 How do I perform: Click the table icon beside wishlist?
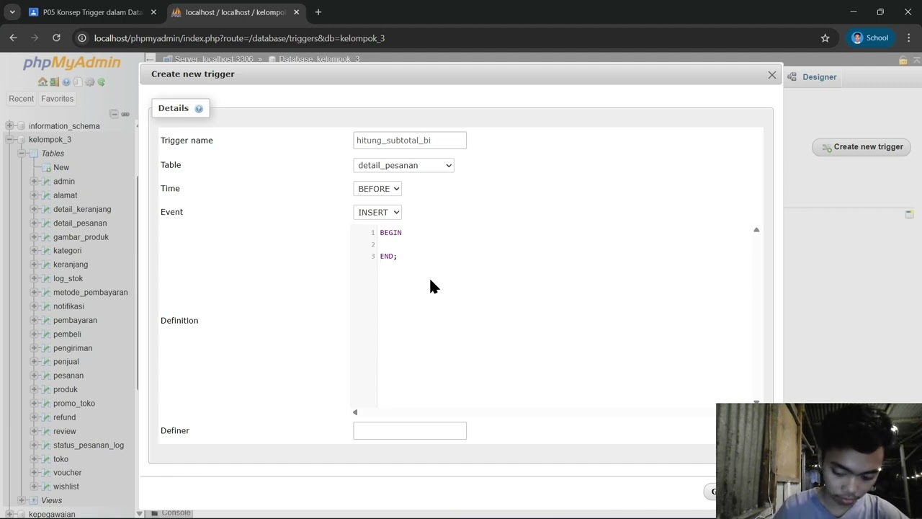click(47, 487)
